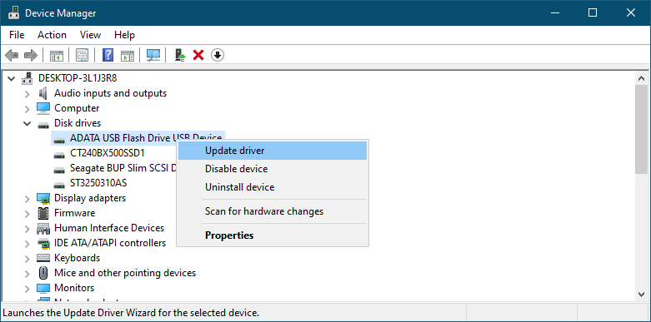Click the IDE ATA/ATAPI controllers icon
Image resolution: width=651 pixels, height=322 pixels.
pos(43,243)
